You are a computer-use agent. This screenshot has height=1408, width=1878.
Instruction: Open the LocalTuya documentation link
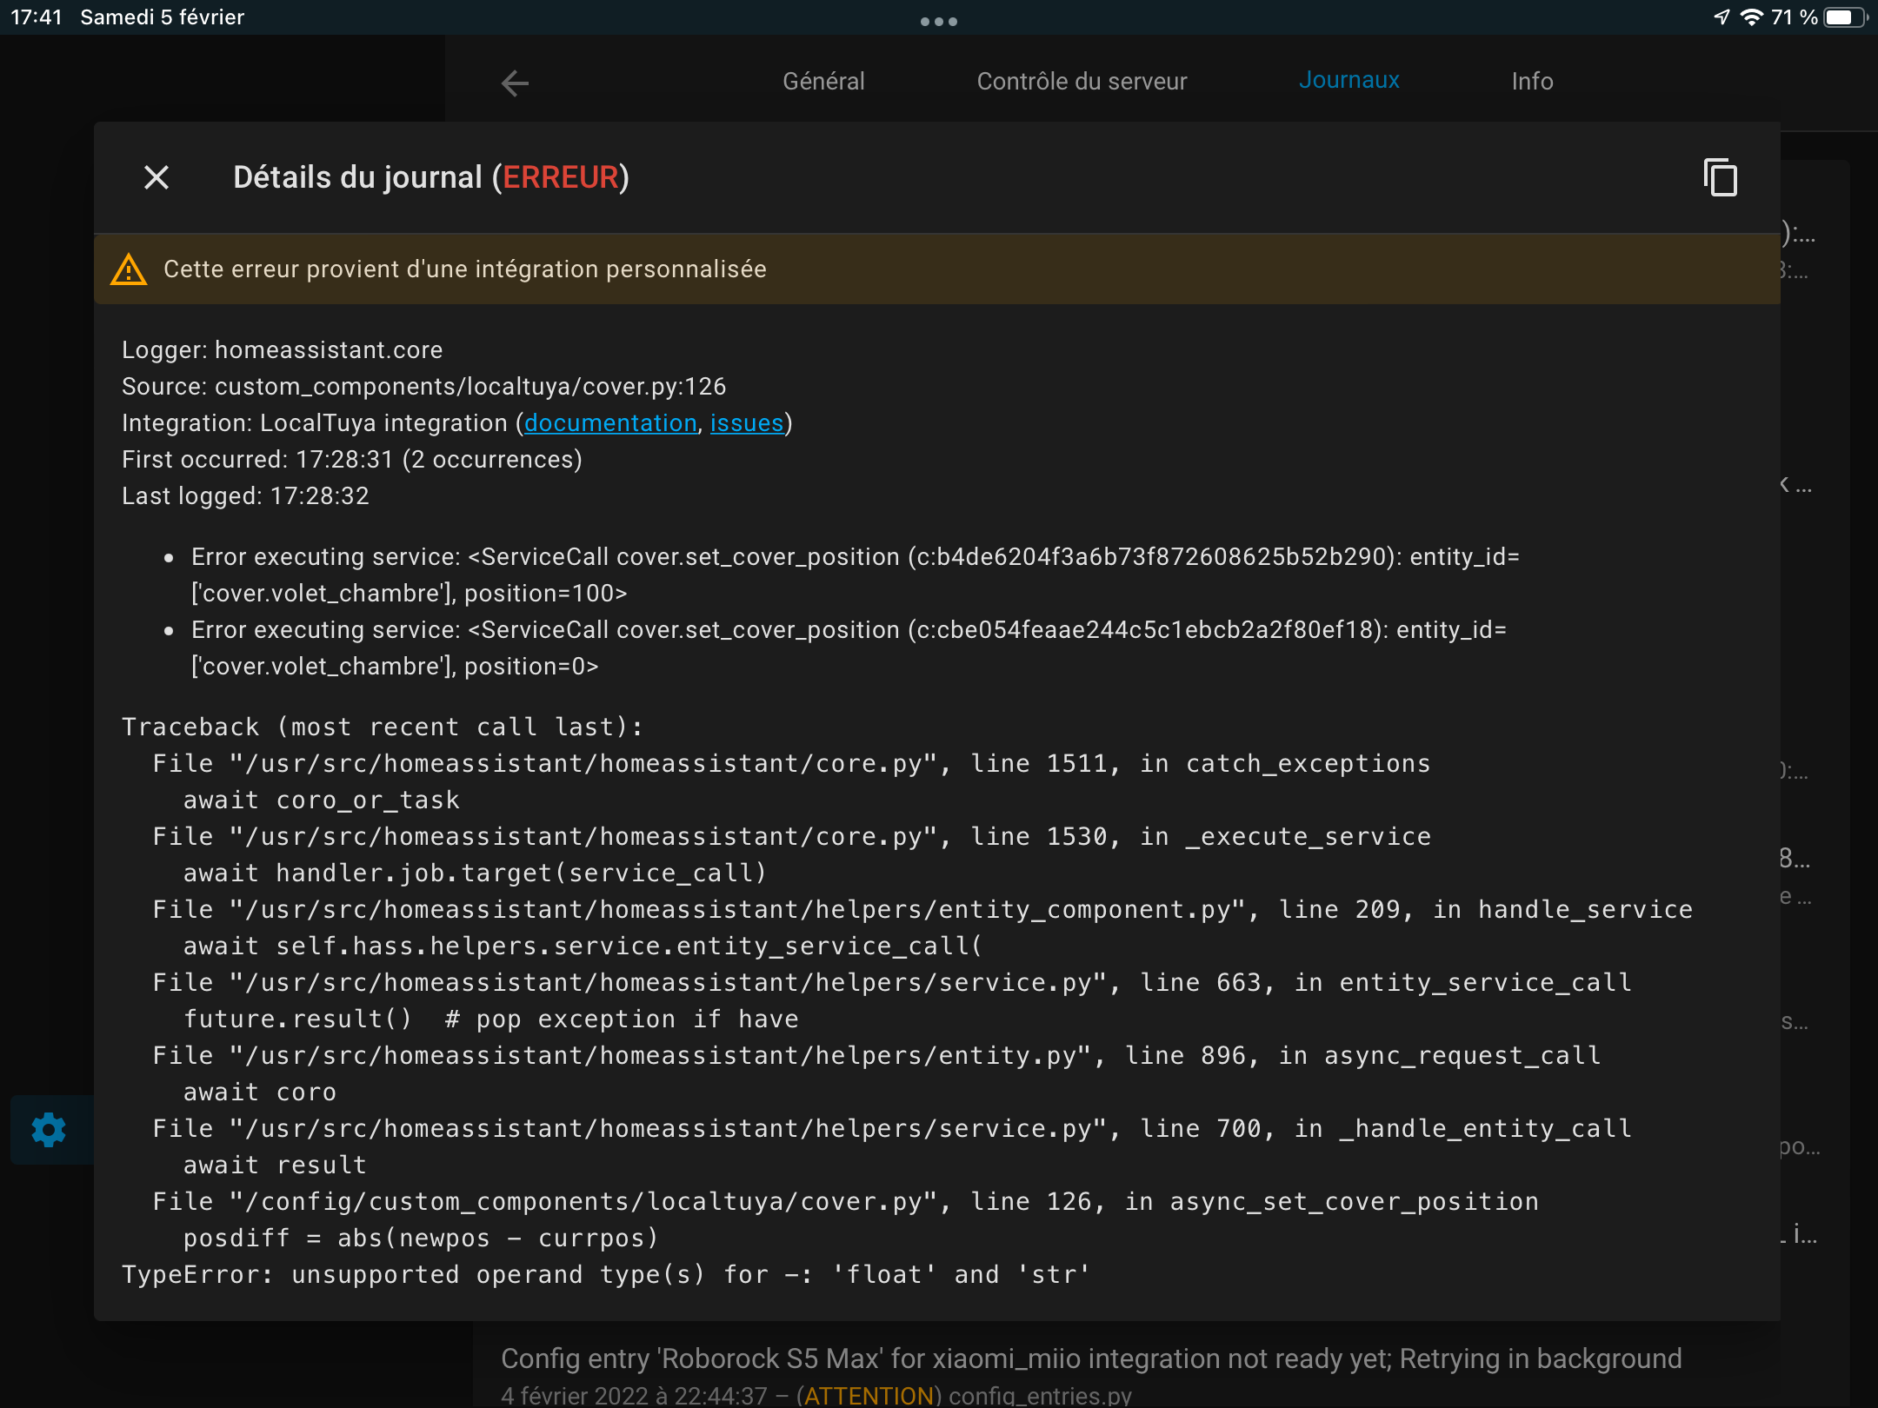point(610,423)
